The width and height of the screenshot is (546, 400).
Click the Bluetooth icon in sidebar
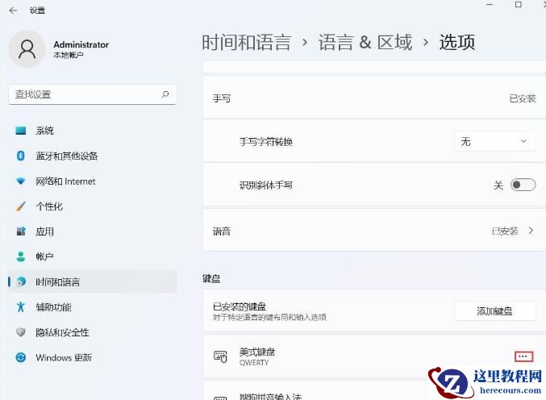[x=20, y=156]
